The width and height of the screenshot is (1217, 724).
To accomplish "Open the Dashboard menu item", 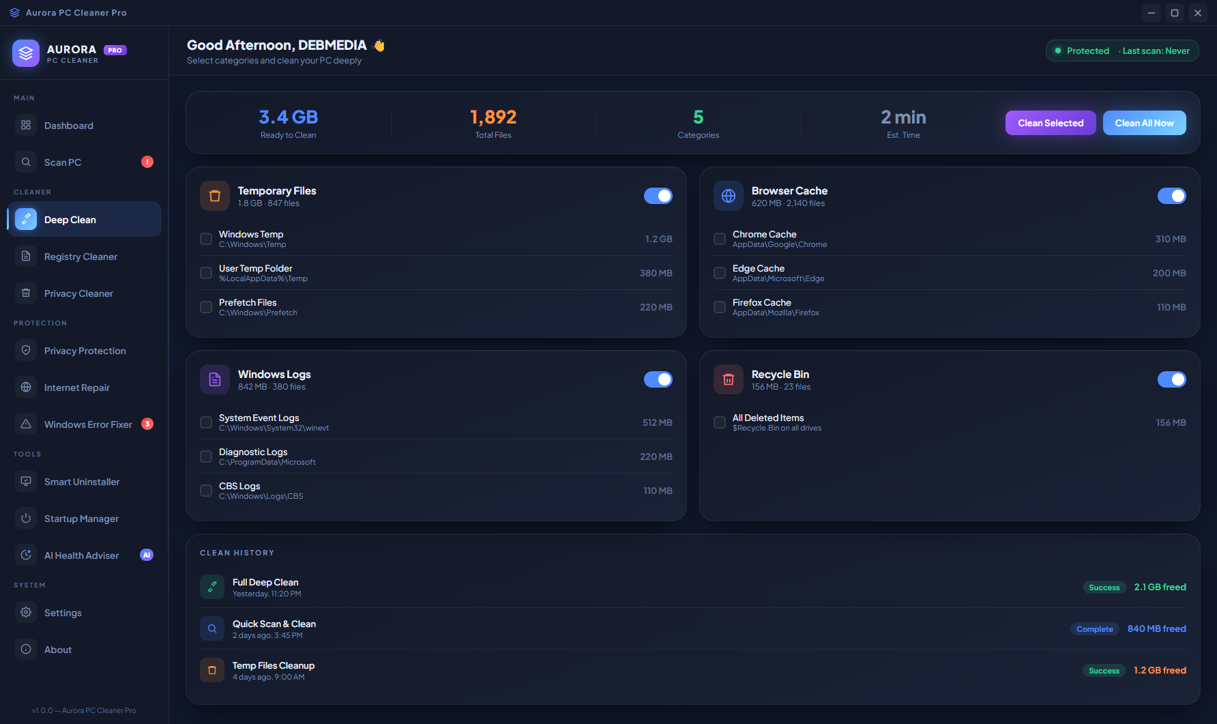I will coord(85,126).
